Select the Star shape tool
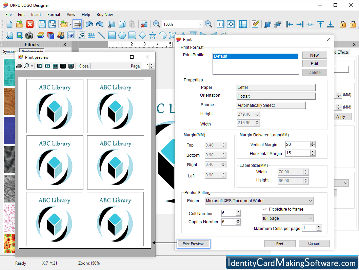 [x=153, y=35]
